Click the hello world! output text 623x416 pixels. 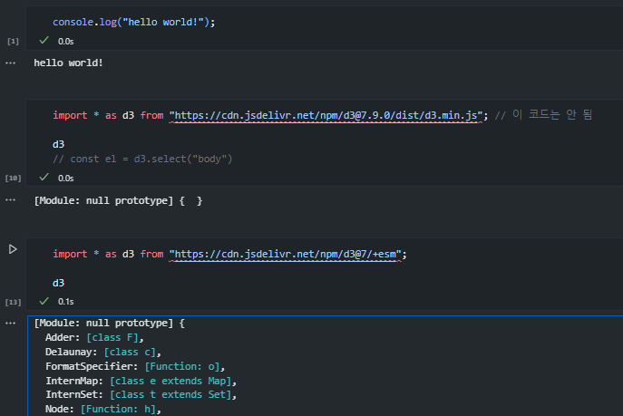pos(68,63)
